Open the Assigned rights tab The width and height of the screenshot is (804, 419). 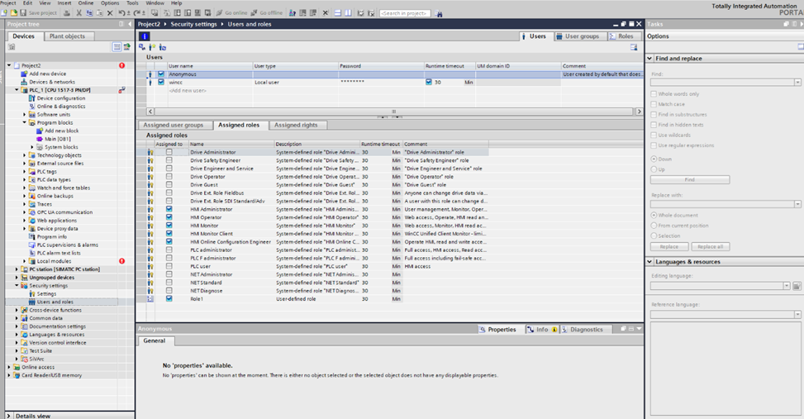(296, 125)
